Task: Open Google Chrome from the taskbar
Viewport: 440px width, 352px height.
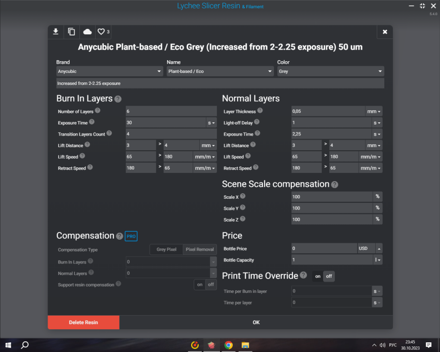Action: click(229, 345)
